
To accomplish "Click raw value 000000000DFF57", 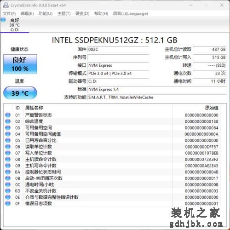I will click(x=201, y=147).
